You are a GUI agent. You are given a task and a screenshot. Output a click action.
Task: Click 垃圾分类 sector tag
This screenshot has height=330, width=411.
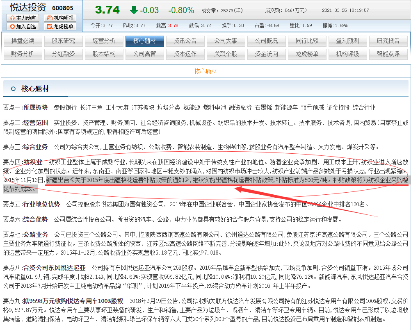(x=169, y=108)
